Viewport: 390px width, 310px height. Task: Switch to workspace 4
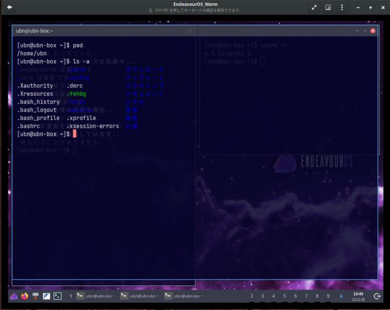point(273,296)
